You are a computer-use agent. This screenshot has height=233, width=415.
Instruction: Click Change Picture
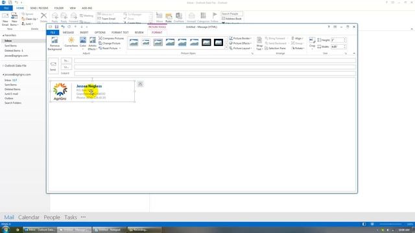[x=110, y=43]
